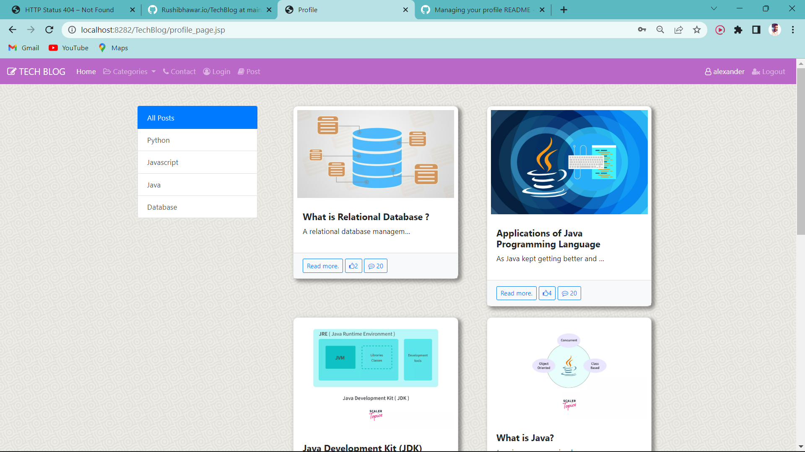Open comments on Applications of Java post
The image size is (805, 452).
point(569,293)
